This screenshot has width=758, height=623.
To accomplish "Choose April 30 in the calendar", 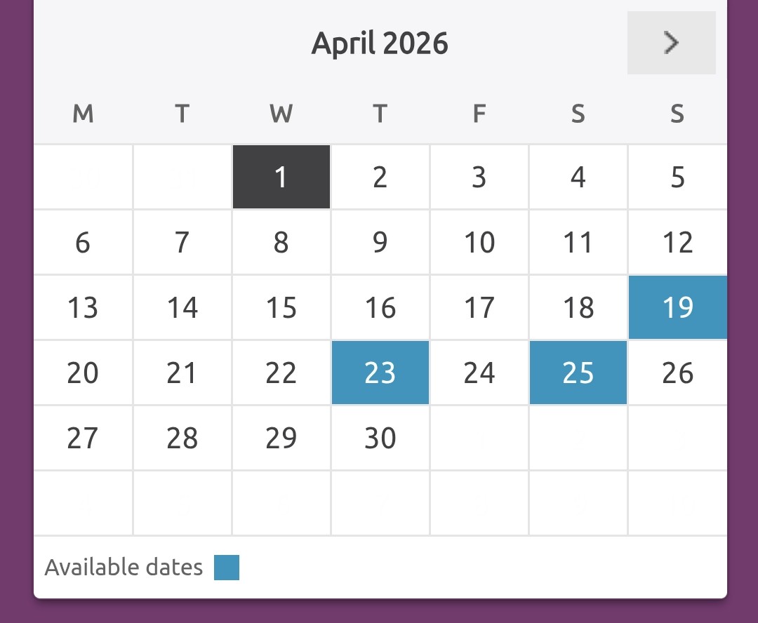I will tap(380, 438).
